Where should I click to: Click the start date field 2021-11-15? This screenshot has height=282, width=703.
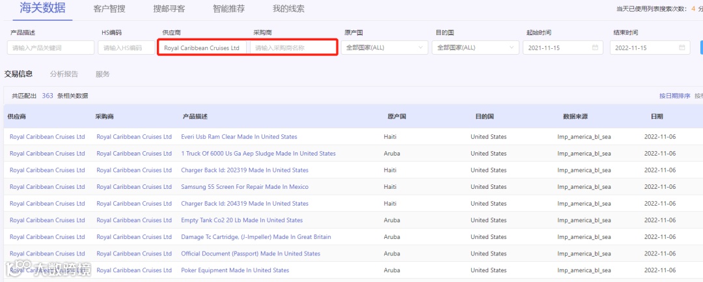562,48
